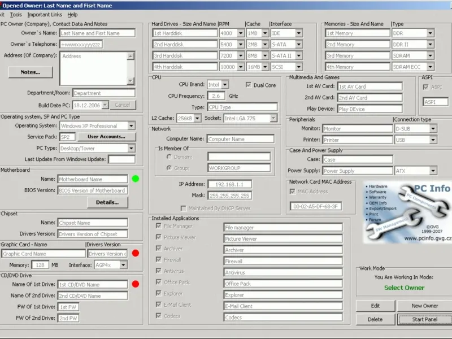The height and width of the screenshot is (339, 452).
Task: Toggle the Antivirus installed application checkbox
Action: 158,271
